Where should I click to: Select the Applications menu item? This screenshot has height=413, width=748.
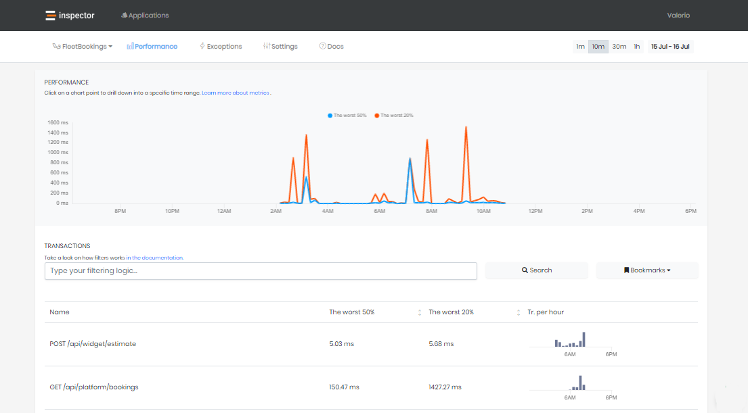point(145,14)
